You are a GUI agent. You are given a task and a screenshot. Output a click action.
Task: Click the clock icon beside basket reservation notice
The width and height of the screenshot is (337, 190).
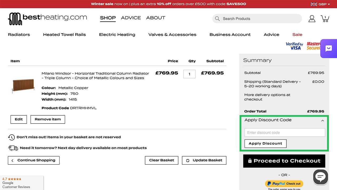tap(11, 137)
